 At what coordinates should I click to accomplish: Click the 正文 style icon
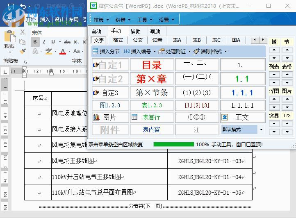(225, 117)
